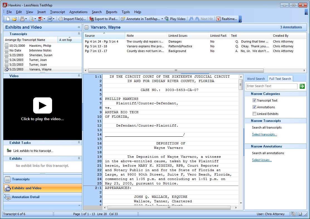Open the Edit menu

(19, 12)
